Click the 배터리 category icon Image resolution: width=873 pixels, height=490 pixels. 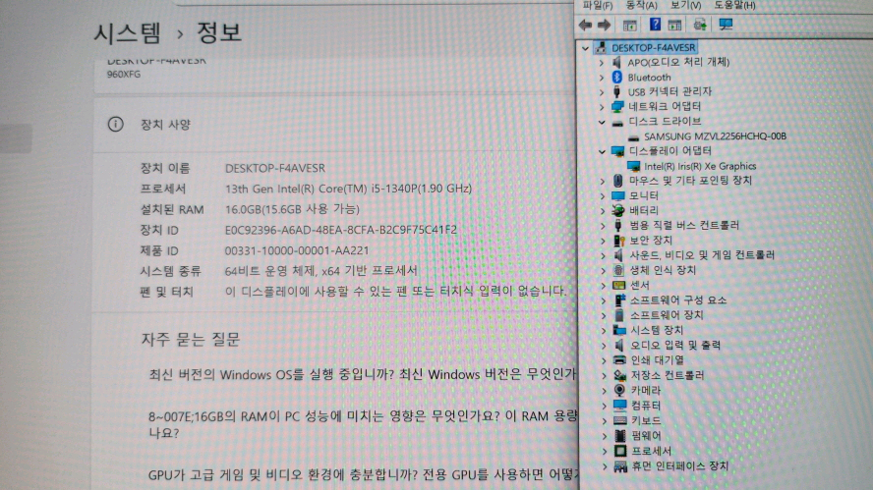[618, 210]
